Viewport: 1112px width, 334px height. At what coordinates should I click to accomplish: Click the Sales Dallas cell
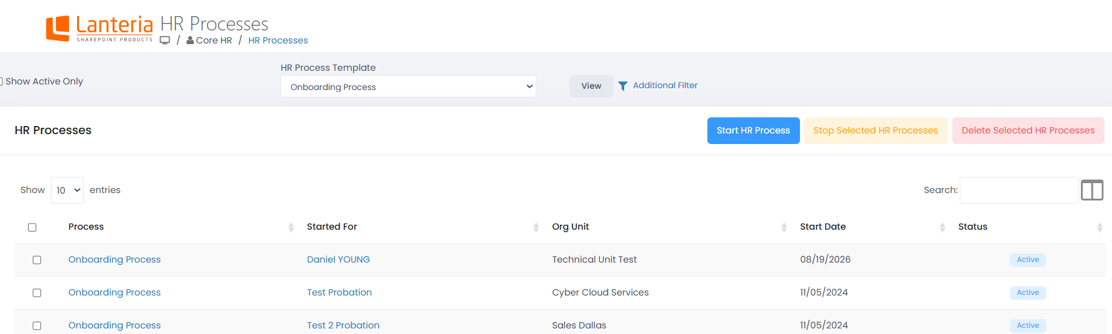[579, 325]
